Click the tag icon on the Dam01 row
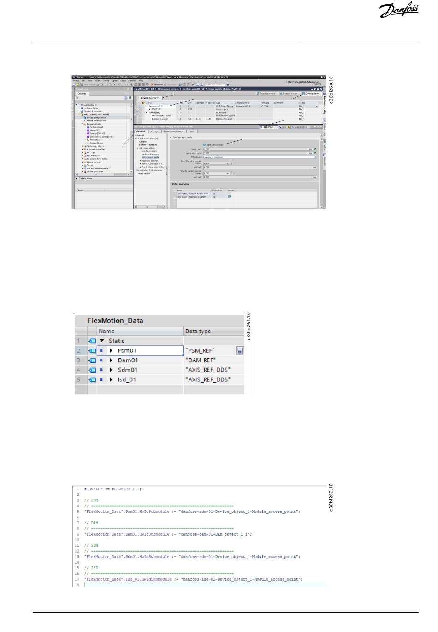 pos(92,360)
